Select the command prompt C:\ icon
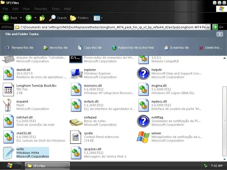 [x=76, y=59]
